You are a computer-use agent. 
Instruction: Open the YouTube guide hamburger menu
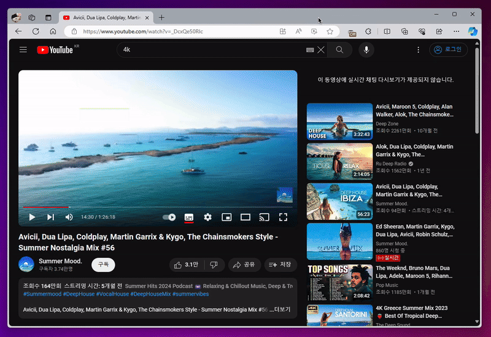point(23,50)
